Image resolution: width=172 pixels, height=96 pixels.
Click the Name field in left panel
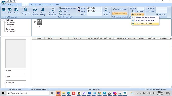click(x=16, y=79)
